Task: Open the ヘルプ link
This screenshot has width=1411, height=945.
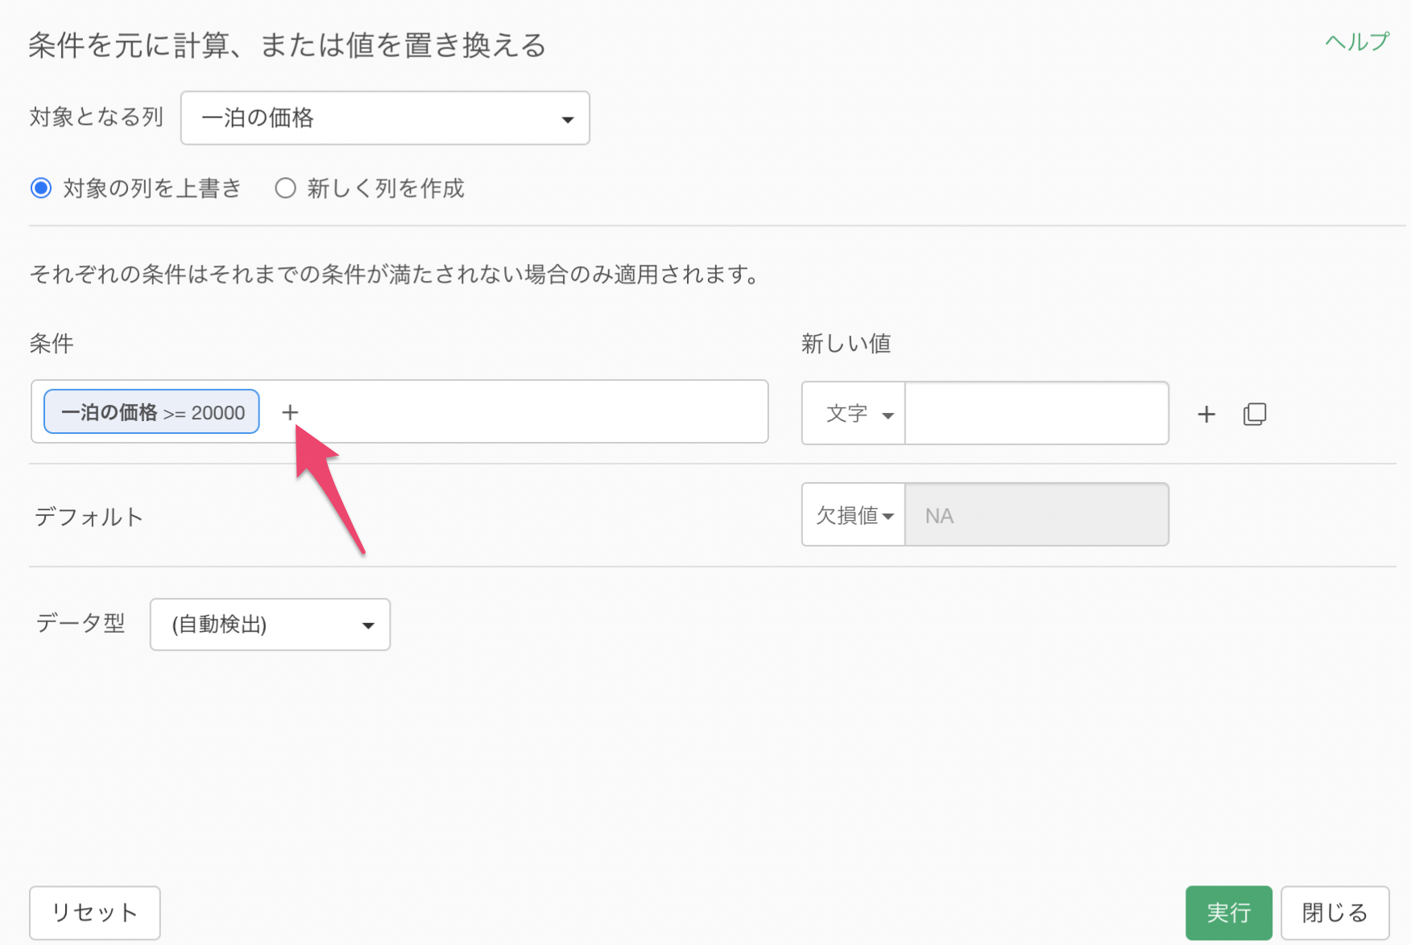Action: click(x=1356, y=42)
